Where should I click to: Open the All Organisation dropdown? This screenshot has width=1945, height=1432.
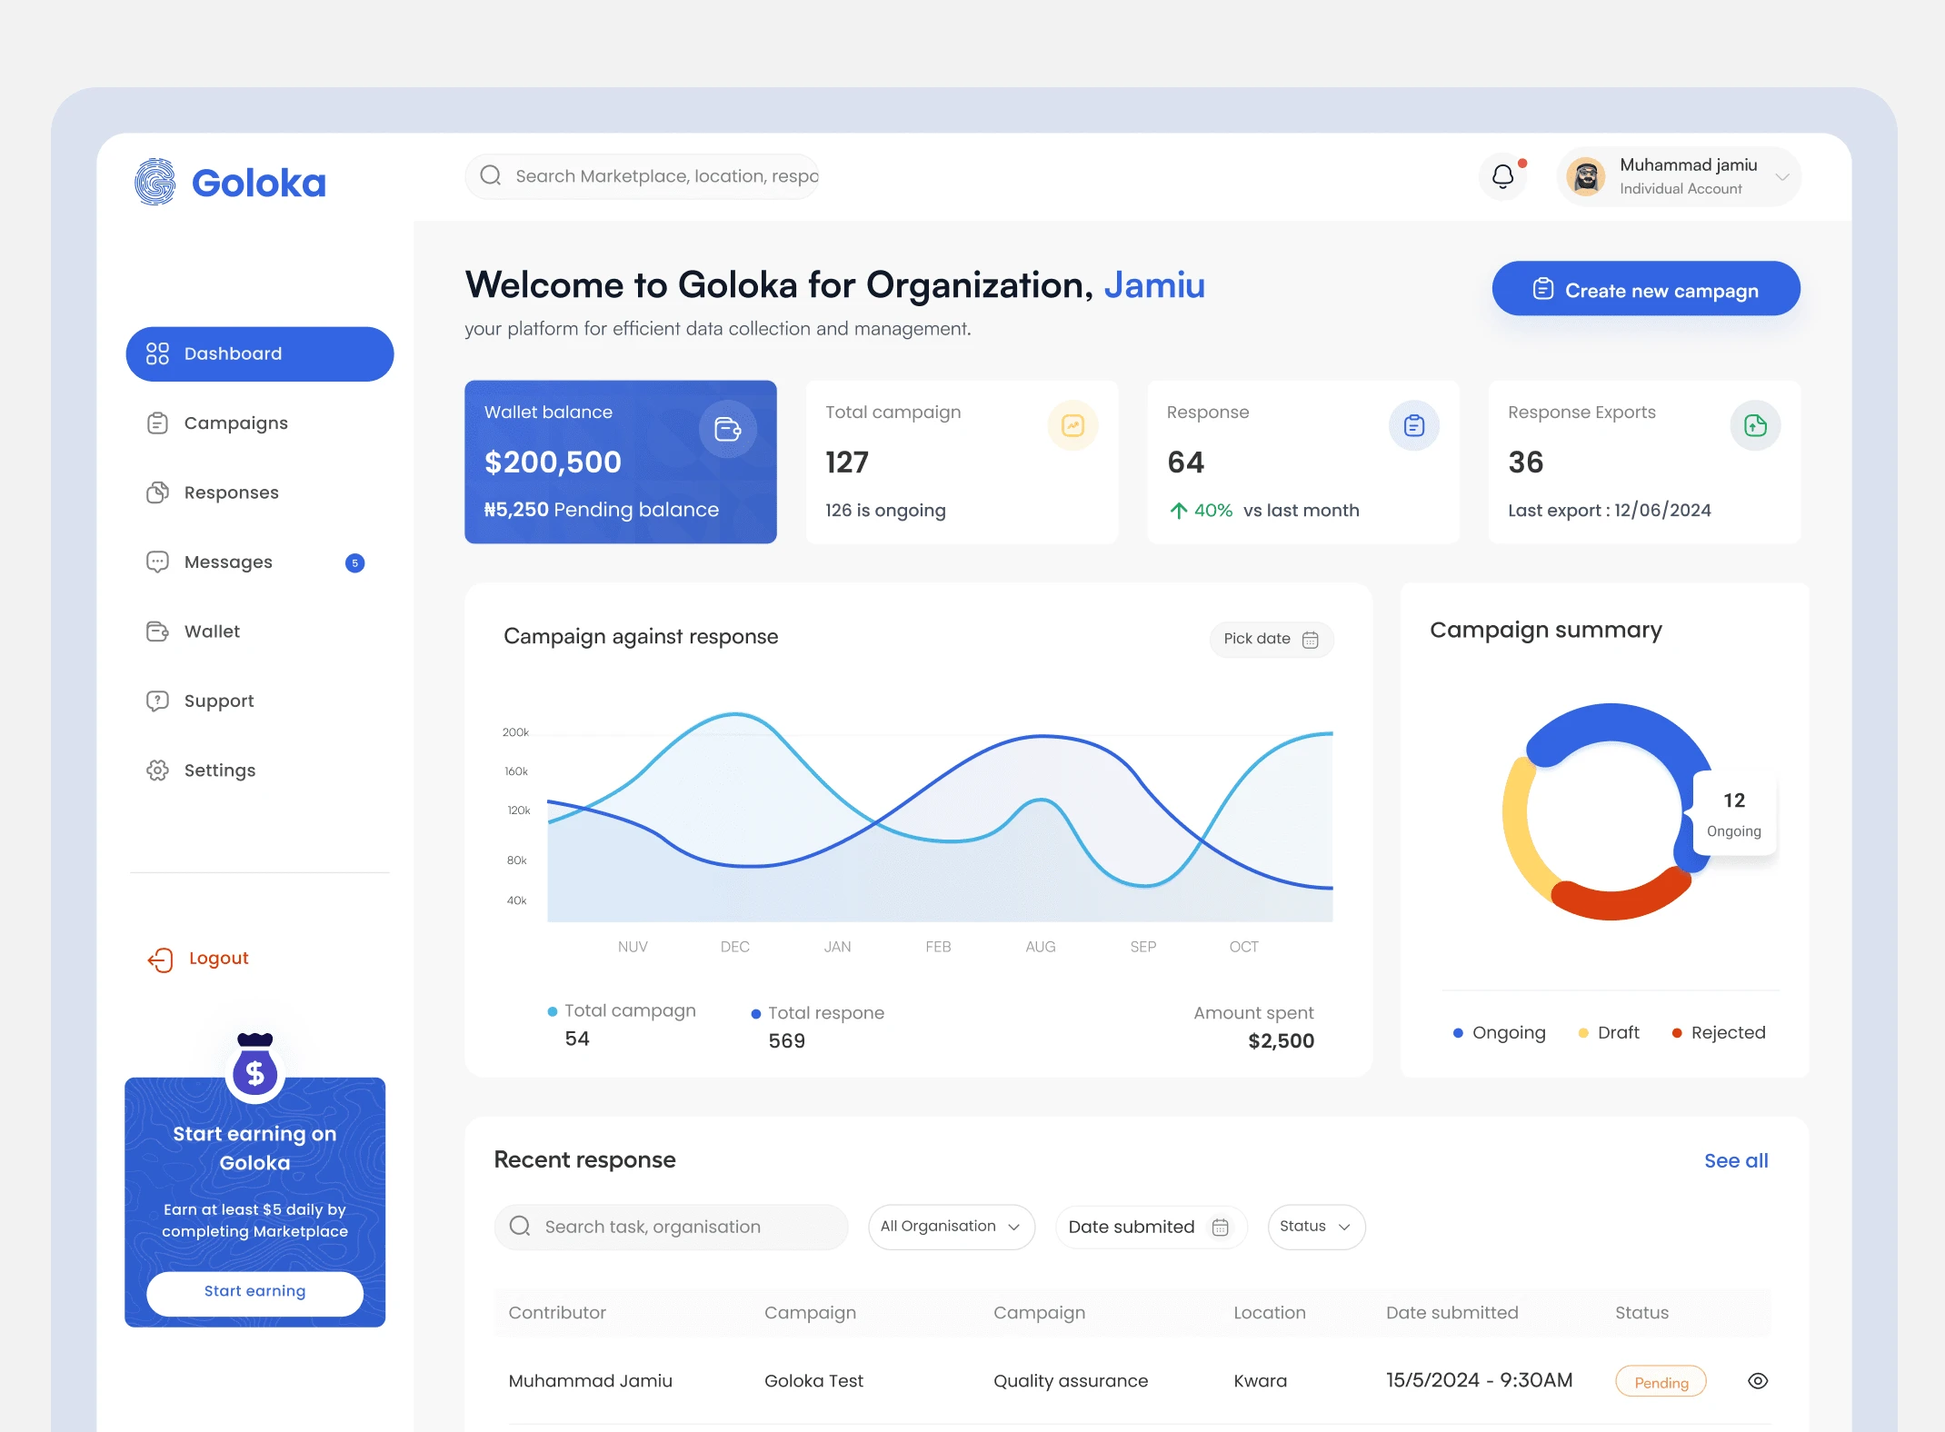951,1227
